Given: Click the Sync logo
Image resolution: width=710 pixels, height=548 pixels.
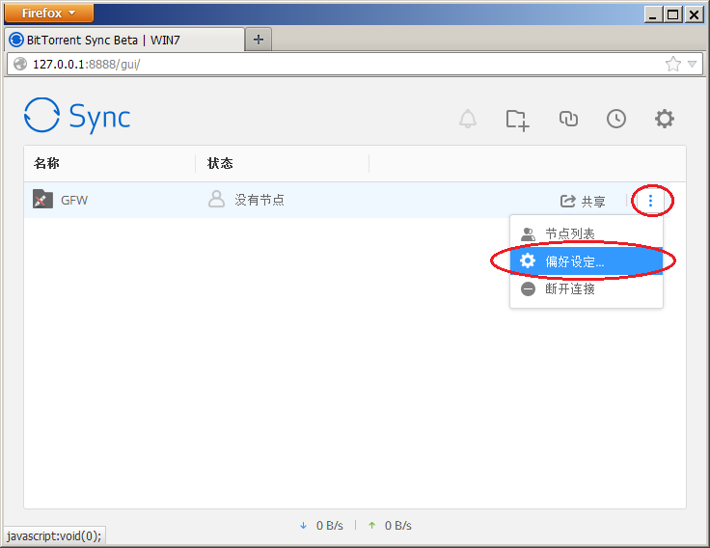Looking at the screenshot, I should click(77, 117).
